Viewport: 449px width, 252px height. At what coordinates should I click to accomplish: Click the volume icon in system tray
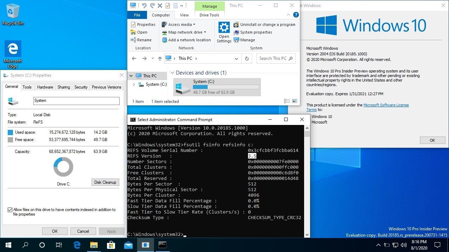pyautogui.click(x=403, y=245)
